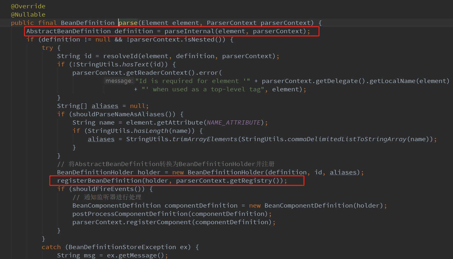Click the BeanDefinitionStoreException type
Image resolution: width=453 pixels, height=259 pixels.
click(x=122, y=247)
